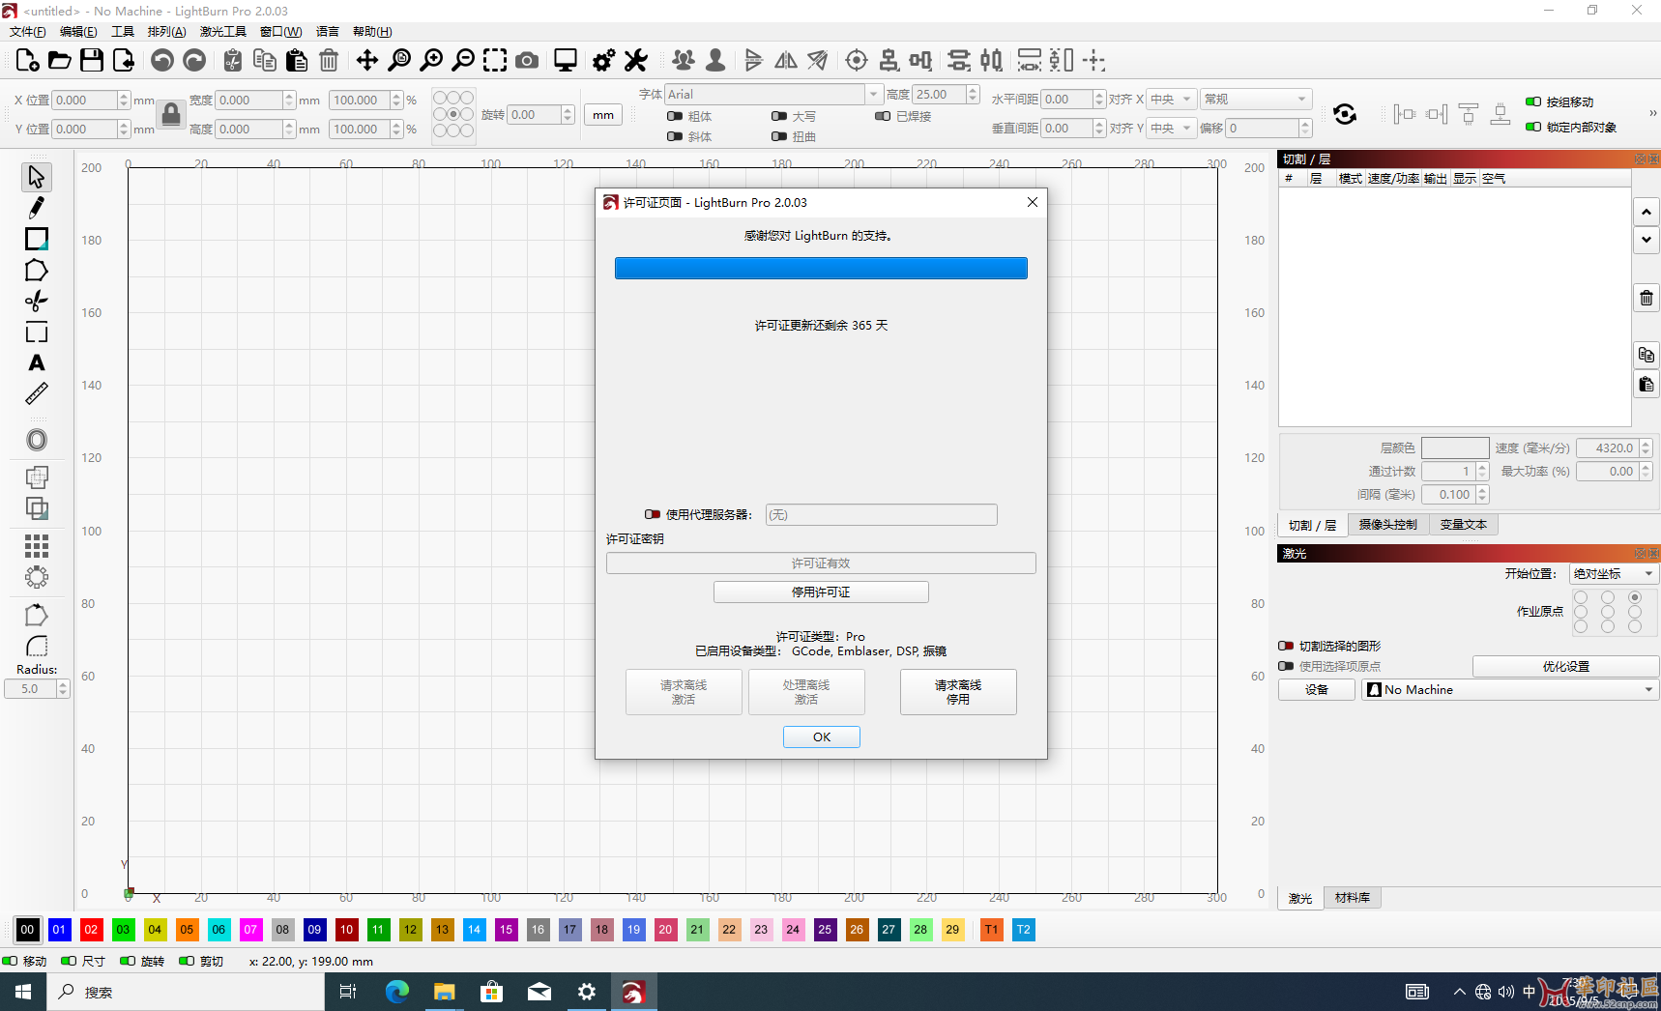Open Preview with the monitor icon
Screen dimensions: 1661x1011
[566, 61]
